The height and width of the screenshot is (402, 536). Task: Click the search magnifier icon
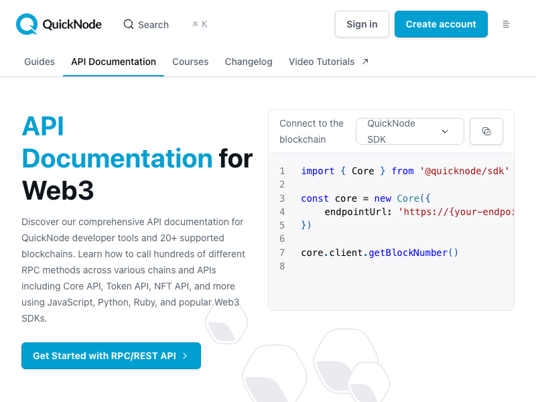129,24
